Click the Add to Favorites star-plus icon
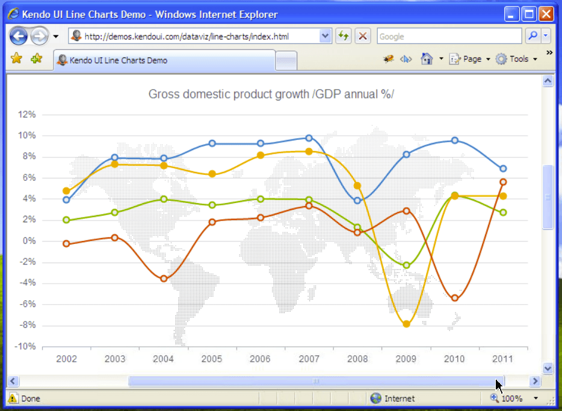 coord(36,58)
